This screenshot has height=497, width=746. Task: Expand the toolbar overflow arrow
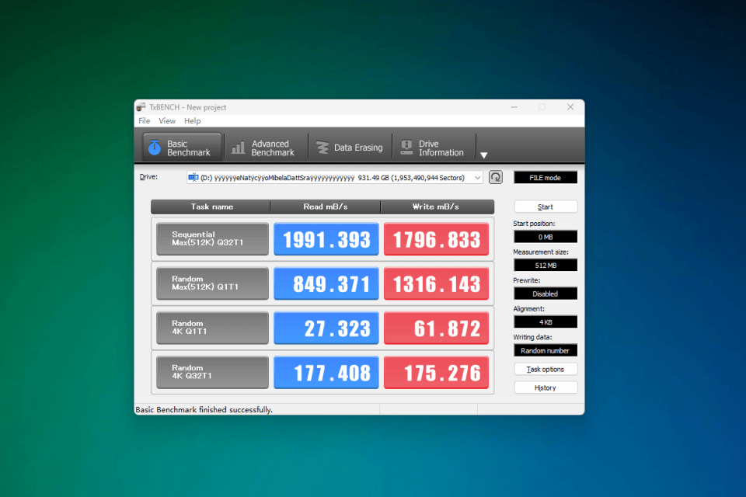pos(483,155)
